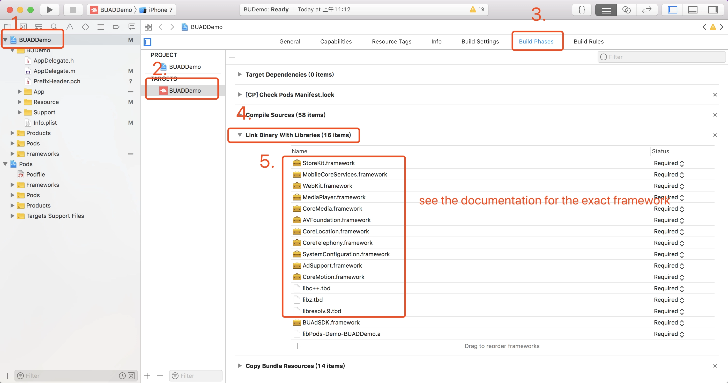Screen dimensions: 728x383
Task: Select the Podfile in the navigator
Action: click(35, 174)
